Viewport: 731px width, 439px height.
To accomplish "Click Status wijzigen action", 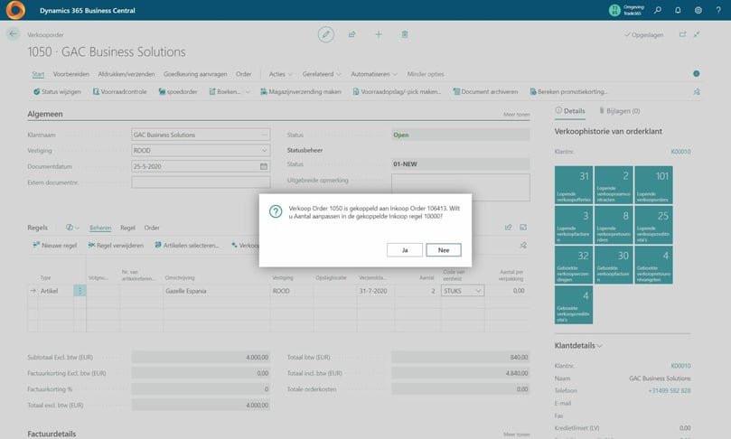I will (x=57, y=92).
